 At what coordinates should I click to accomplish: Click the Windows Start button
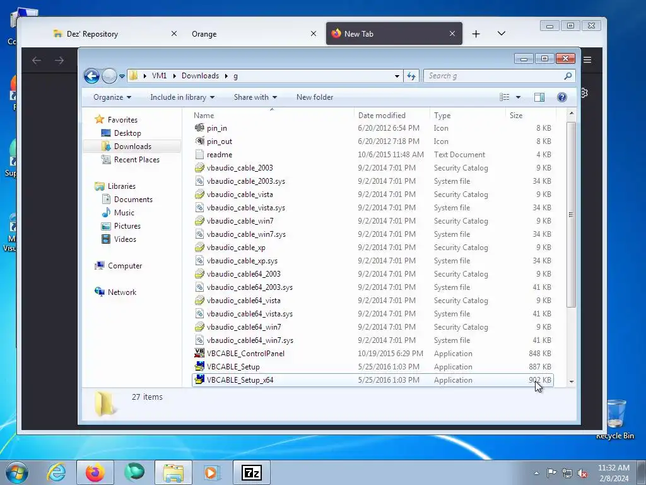point(17,472)
